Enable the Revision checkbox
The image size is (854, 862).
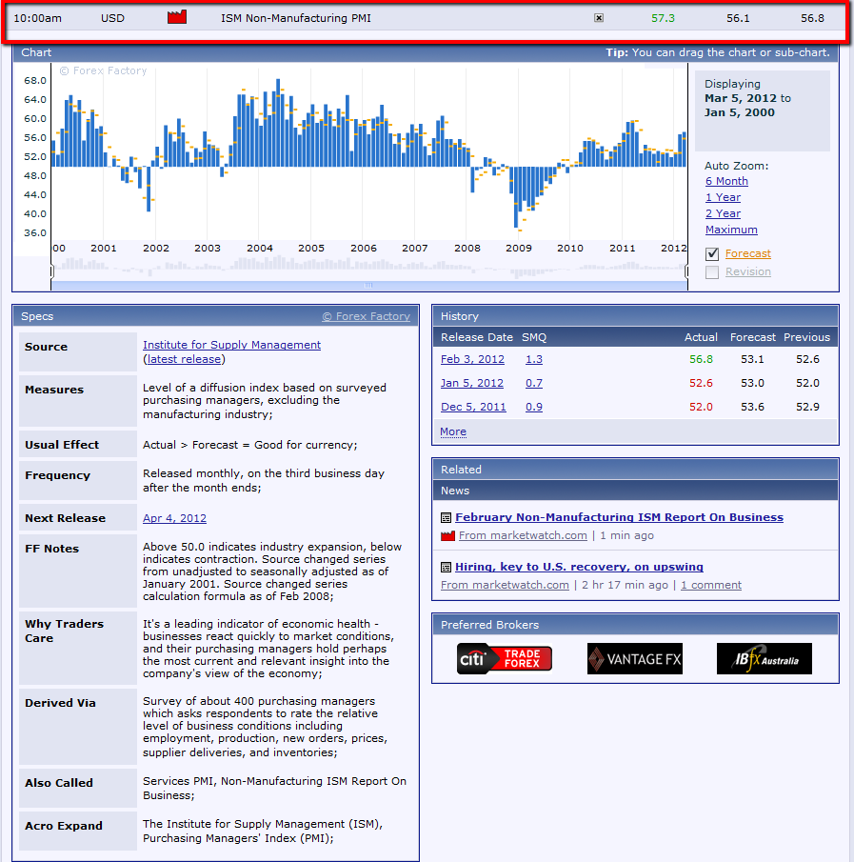coord(712,272)
